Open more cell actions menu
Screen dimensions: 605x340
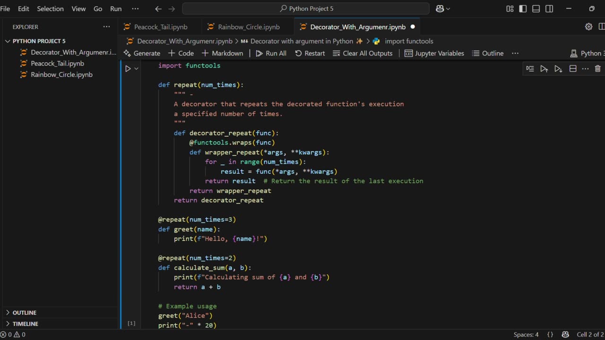[x=585, y=68]
